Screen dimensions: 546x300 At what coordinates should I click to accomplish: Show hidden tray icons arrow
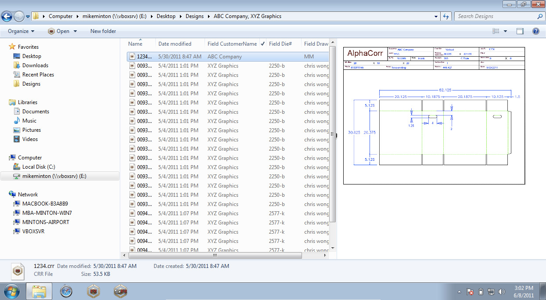[x=460, y=292]
